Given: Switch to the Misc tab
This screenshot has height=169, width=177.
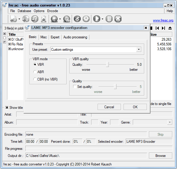Looking at the screenshot, I should pos(44,37).
